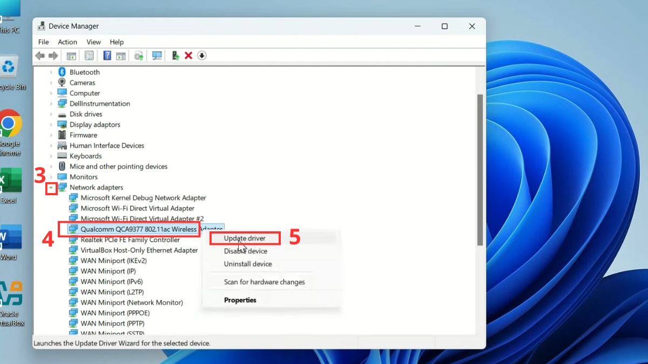Viewport: 648px width, 364px height.
Task: Select VirtualBox Host-Only Ethernet Adapter
Action: (x=139, y=250)
